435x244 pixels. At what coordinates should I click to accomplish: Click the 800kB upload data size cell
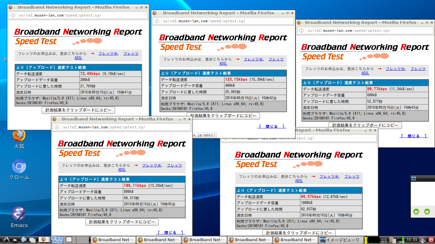(154, 192)
